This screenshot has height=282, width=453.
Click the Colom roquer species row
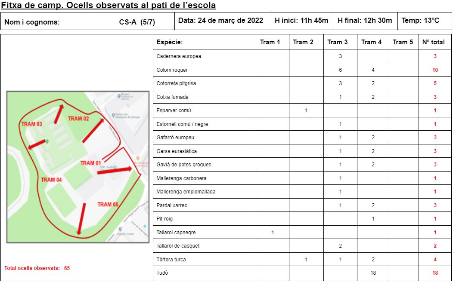(172, 70)
